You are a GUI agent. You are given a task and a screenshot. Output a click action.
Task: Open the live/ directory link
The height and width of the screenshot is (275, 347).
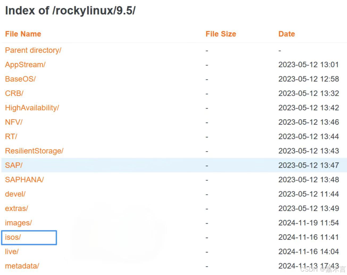12,251
